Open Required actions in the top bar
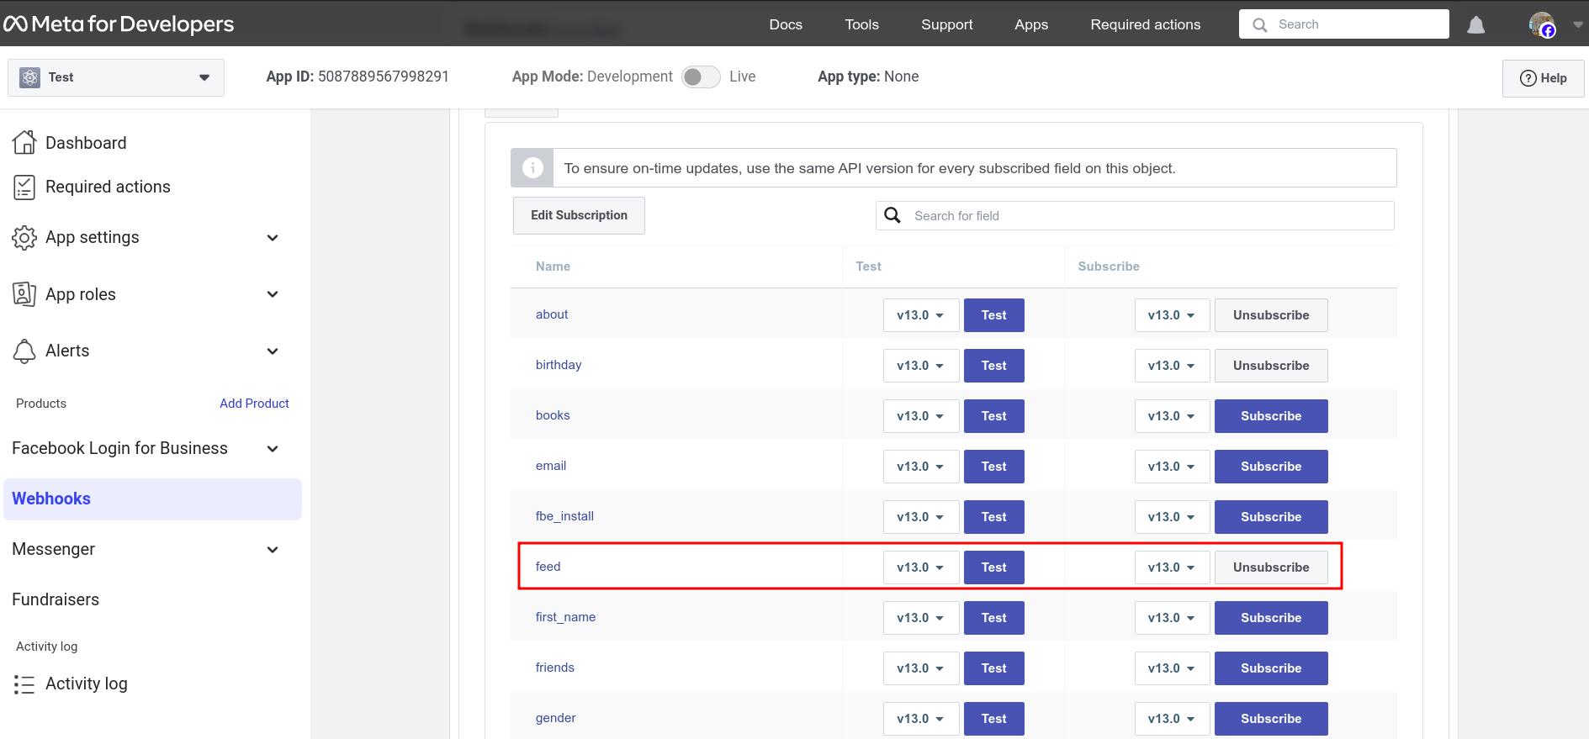The image size is (1589, 739). pos(1145,24)
